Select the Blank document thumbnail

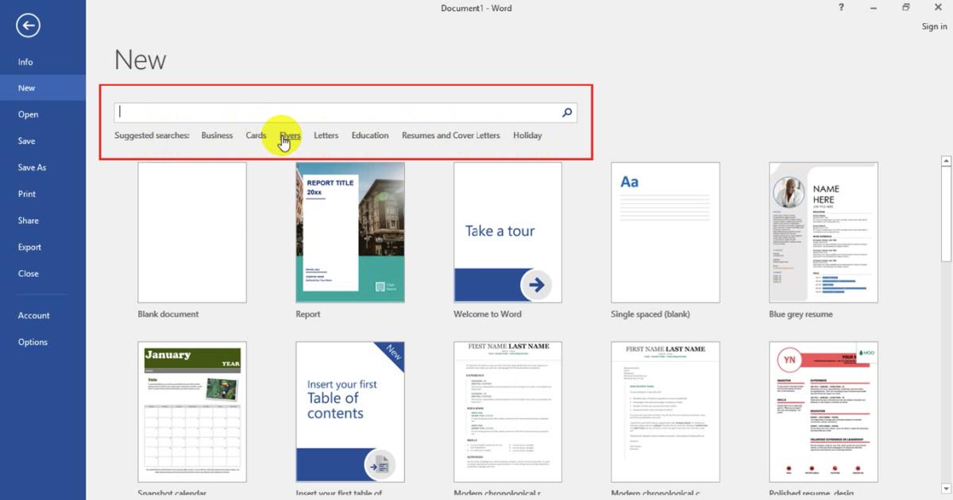(192, 233)
